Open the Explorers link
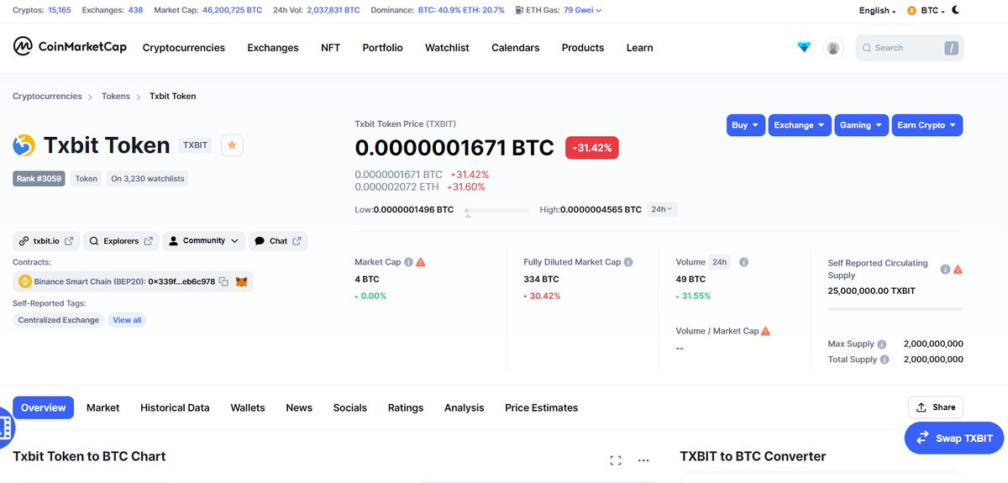 coord(121,241)
